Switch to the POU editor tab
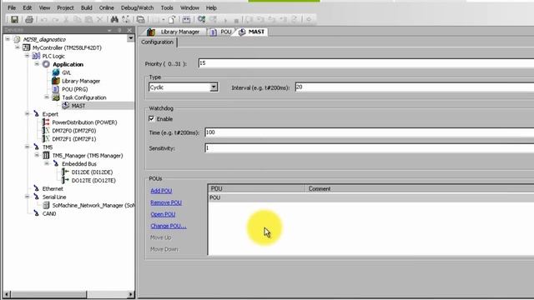The height and width of the screenshot is (300, 534). click(221, 32)
